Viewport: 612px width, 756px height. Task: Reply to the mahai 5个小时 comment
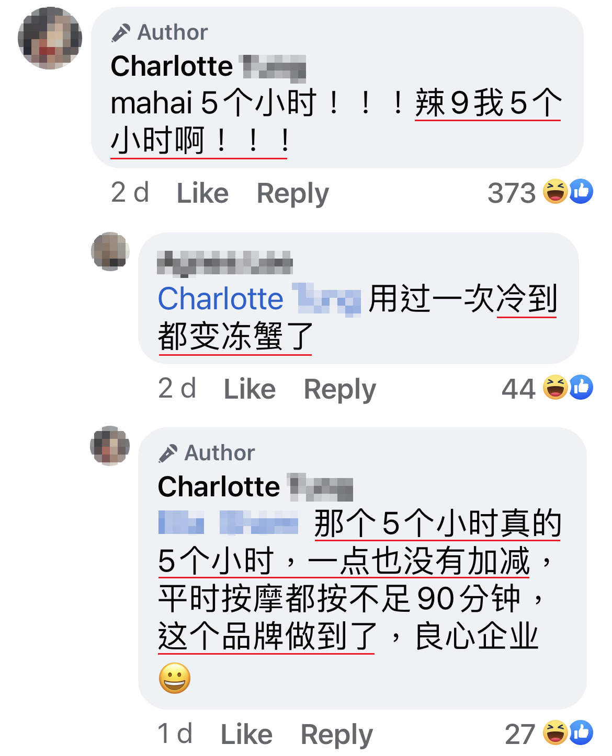[293, 194]
